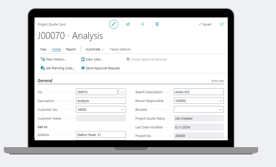Click the plus icon to add new

[x=143, y=24]
